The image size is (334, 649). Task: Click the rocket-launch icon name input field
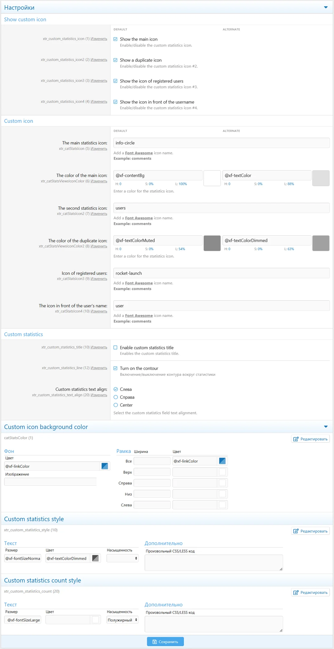click(221, 273)
